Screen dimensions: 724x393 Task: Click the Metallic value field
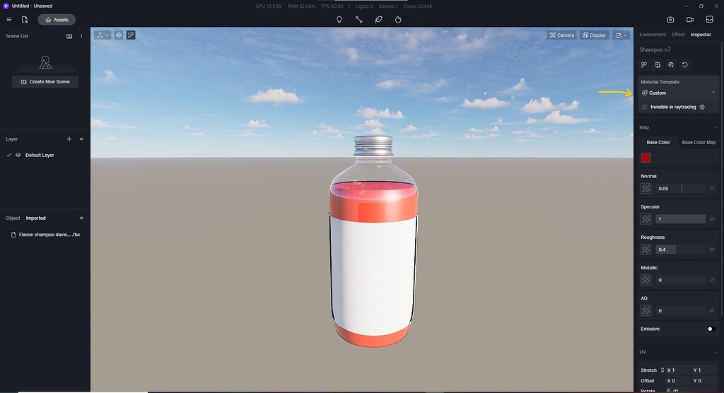(x=680, y=280)
